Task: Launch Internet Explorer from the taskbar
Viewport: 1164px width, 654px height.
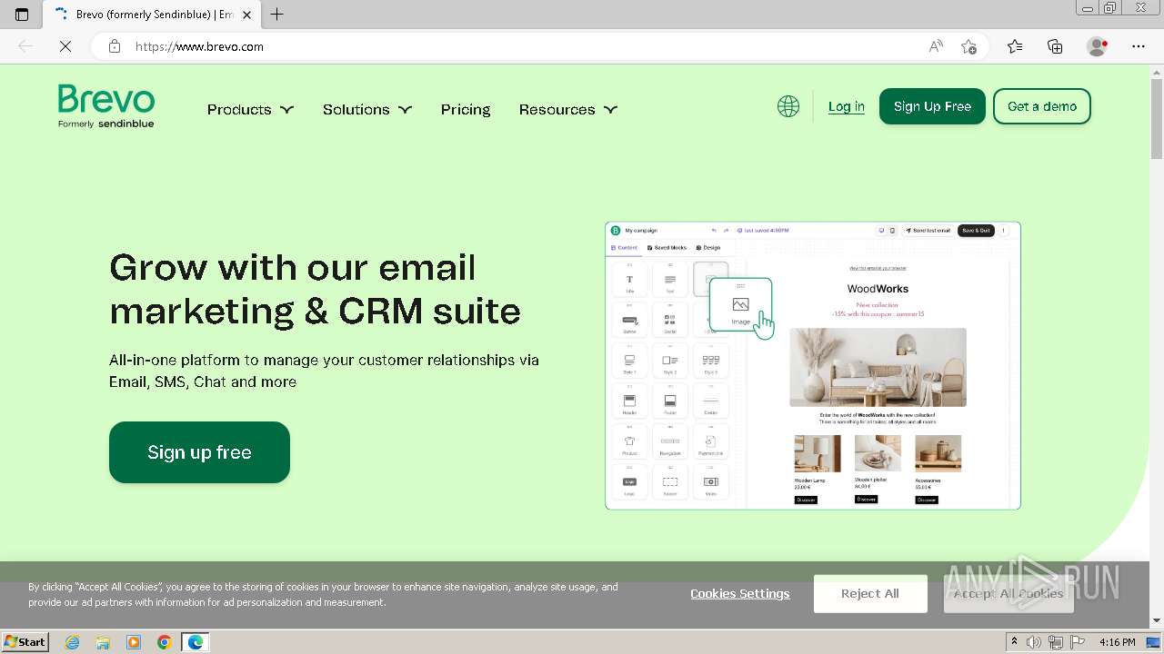Action: [x=72, y=642]
